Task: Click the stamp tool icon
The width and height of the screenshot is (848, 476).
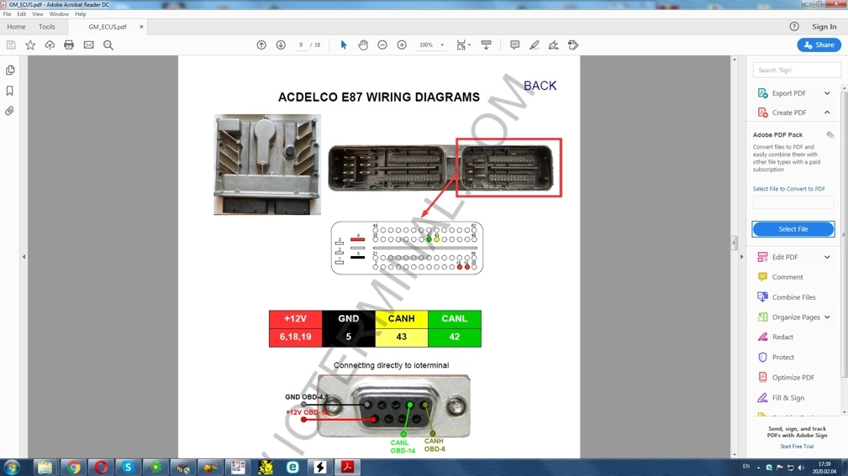Action: click(573, 44)
